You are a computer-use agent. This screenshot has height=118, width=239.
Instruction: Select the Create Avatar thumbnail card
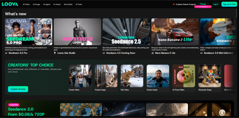pyautogui.click(x=158, y=78)
